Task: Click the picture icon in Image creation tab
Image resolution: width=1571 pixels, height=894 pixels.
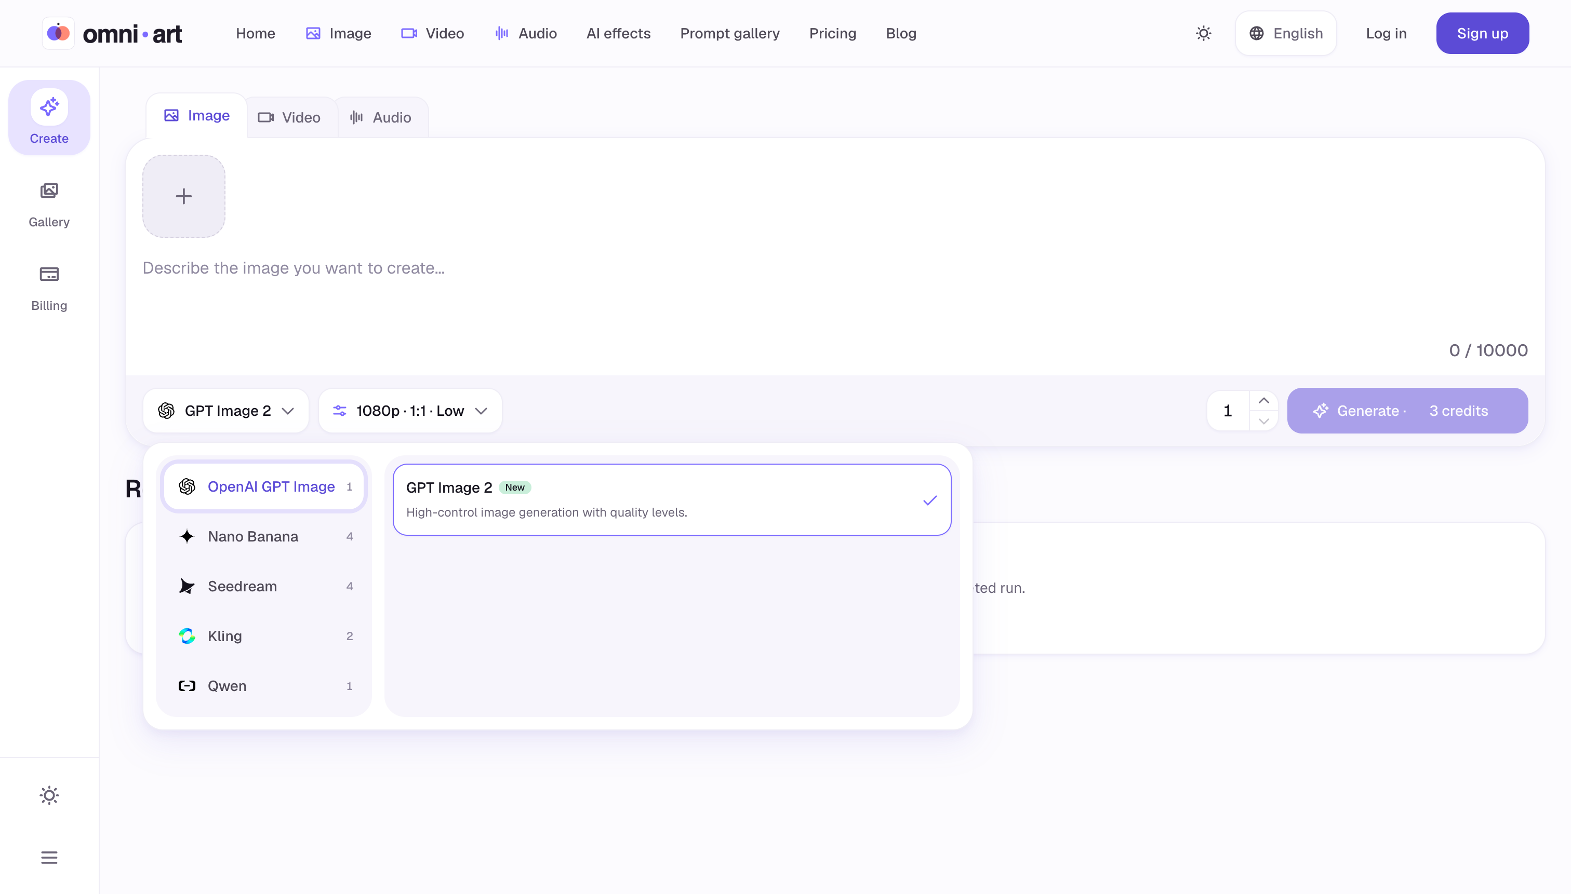Action: pos(171,115)
